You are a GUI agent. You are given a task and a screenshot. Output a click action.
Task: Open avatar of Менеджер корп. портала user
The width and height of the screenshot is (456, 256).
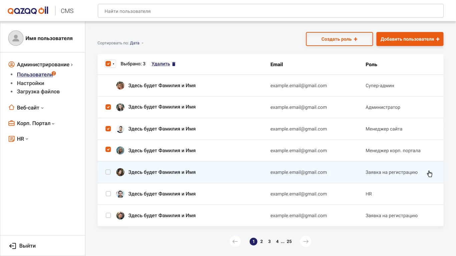pyautogui.click(x=120, y=151)
